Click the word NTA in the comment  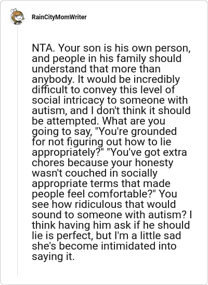pyautogui.click(x=43, y=48)
